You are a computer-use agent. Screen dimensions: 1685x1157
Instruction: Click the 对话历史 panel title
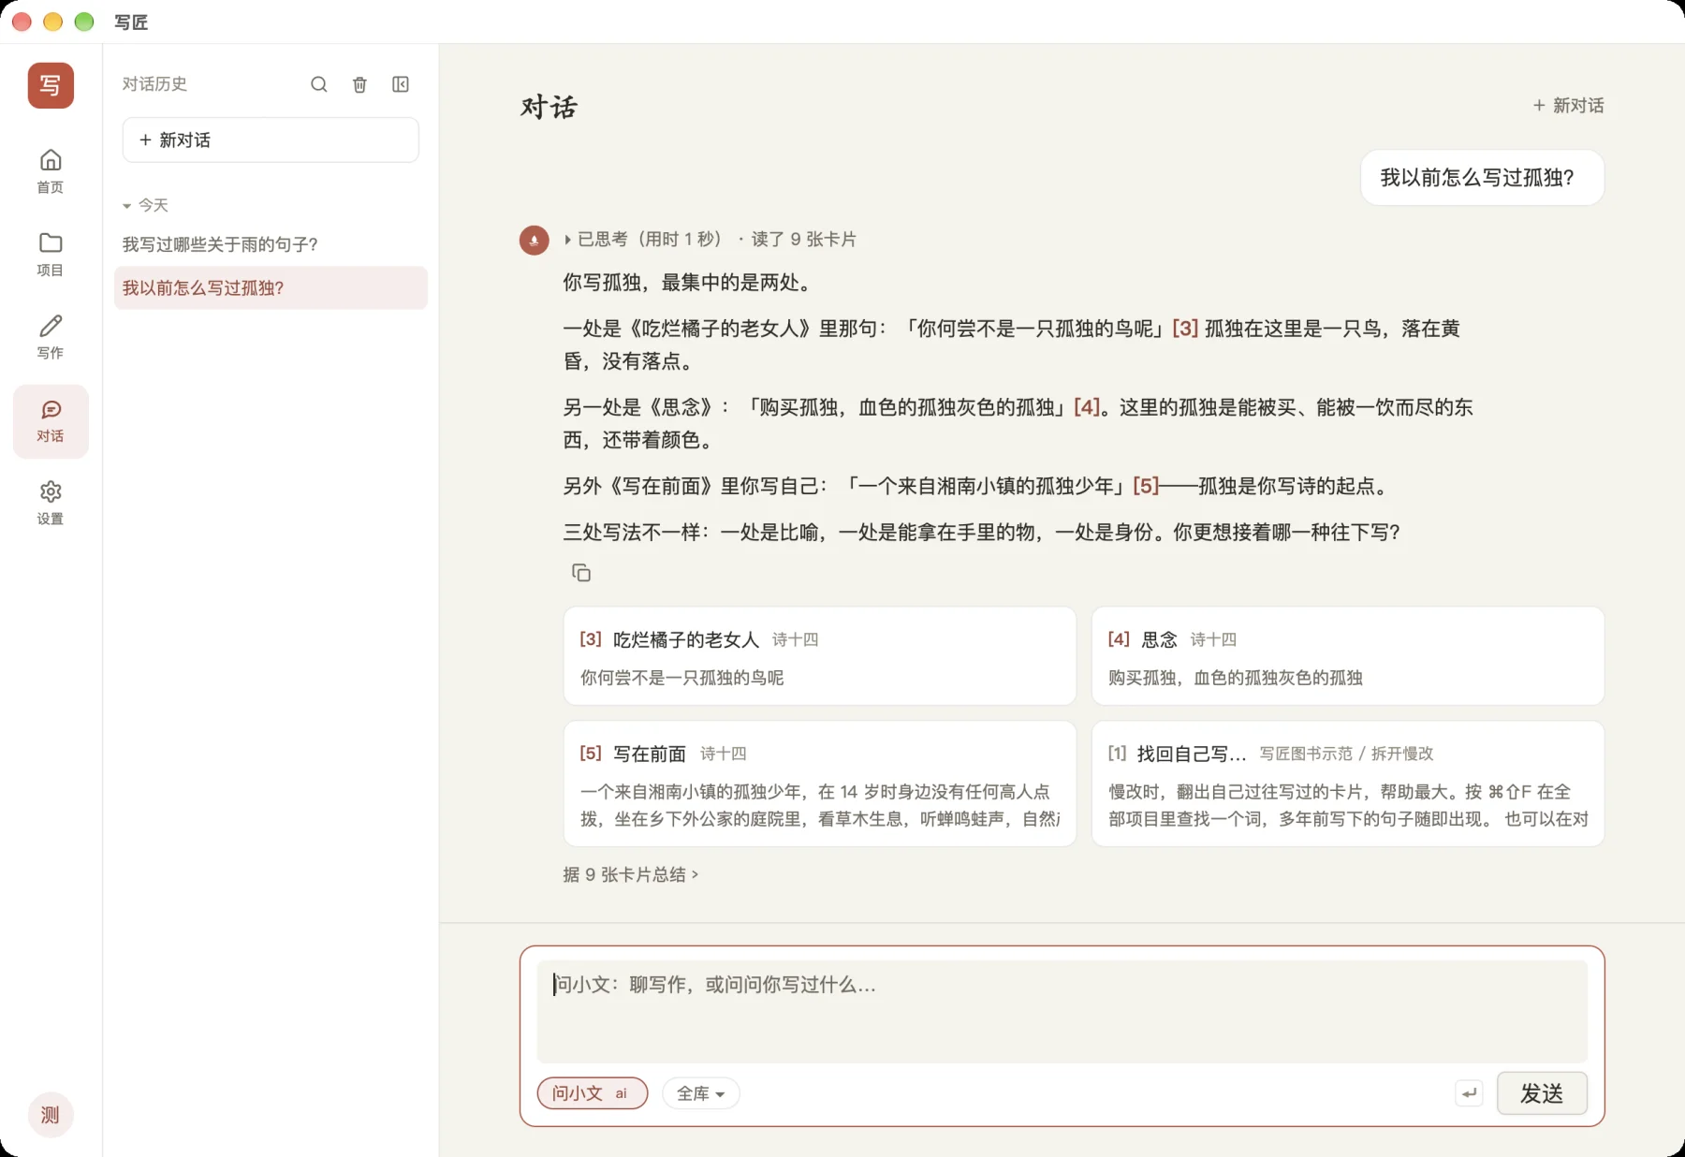click(154, 84)
